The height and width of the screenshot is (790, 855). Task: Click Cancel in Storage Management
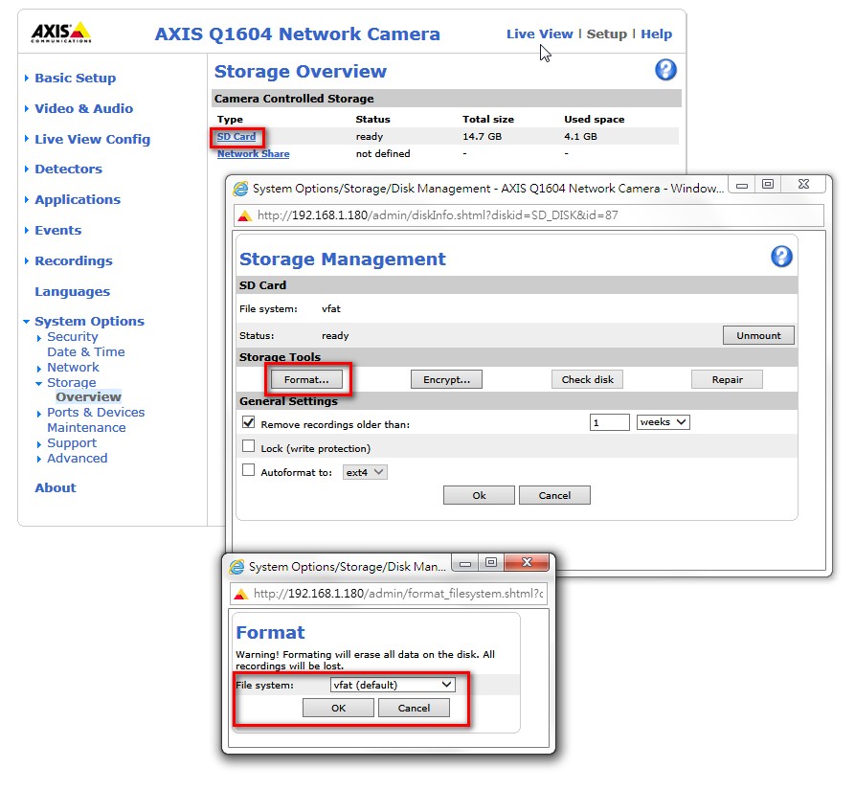pyautogui.click(x=554, y=495)
